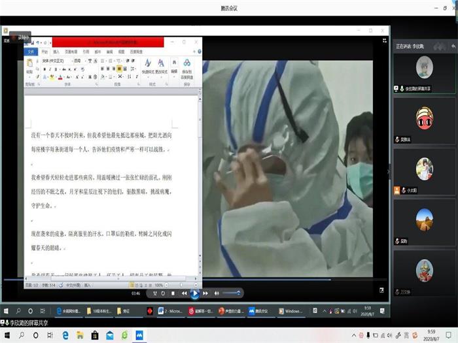Toggle Italic formatting in Word ribbon

point(50,69)
